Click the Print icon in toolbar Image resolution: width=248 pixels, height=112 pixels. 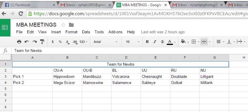coord(19,42)
